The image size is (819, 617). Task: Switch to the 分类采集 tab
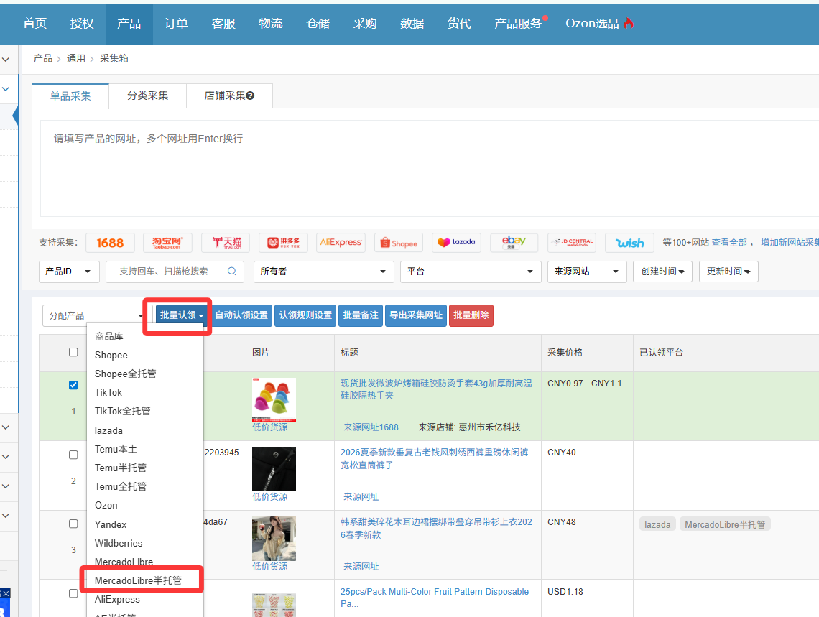click(x=147, y=96)
